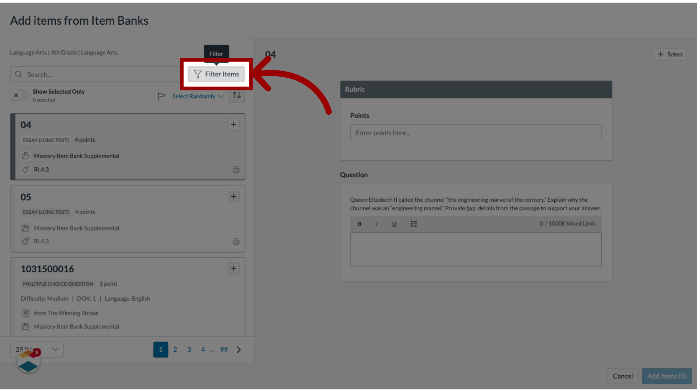
Task: Click the Filter Items button
Action: pyautogui.click(x=216, y=74)
